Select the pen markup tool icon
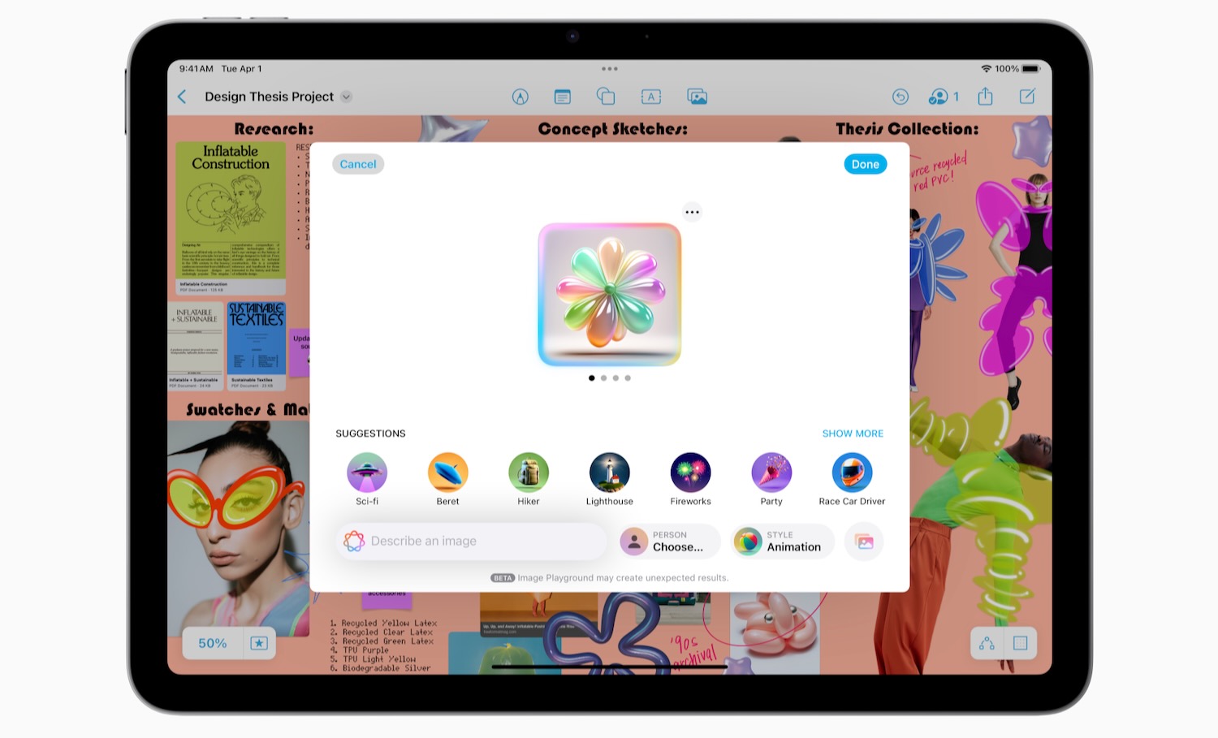Image resolution: width=1218 pixels, height=738 pixels. (520, 97)
